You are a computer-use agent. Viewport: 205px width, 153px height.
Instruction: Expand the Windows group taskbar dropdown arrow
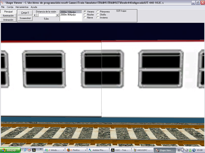64,150
